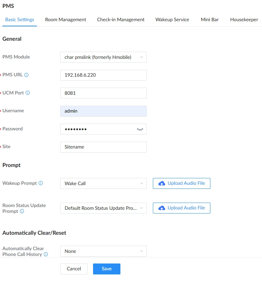The image size is (262, 283).
Task: Show info tooltip for Room Status Update Prompt
Action: click(x=22, y=211)
